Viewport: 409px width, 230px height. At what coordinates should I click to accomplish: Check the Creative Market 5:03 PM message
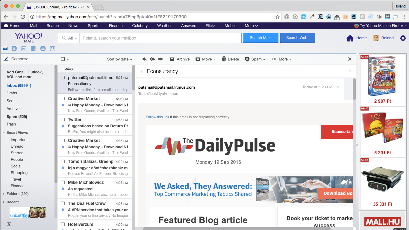coord(62,98)
